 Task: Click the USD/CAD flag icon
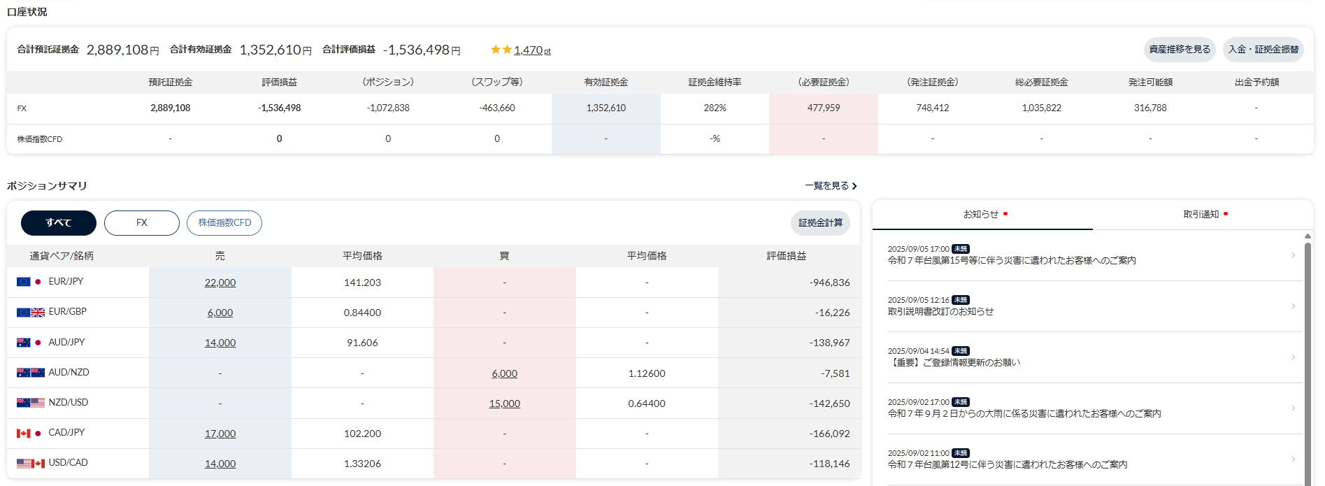[x=31, y=463]
